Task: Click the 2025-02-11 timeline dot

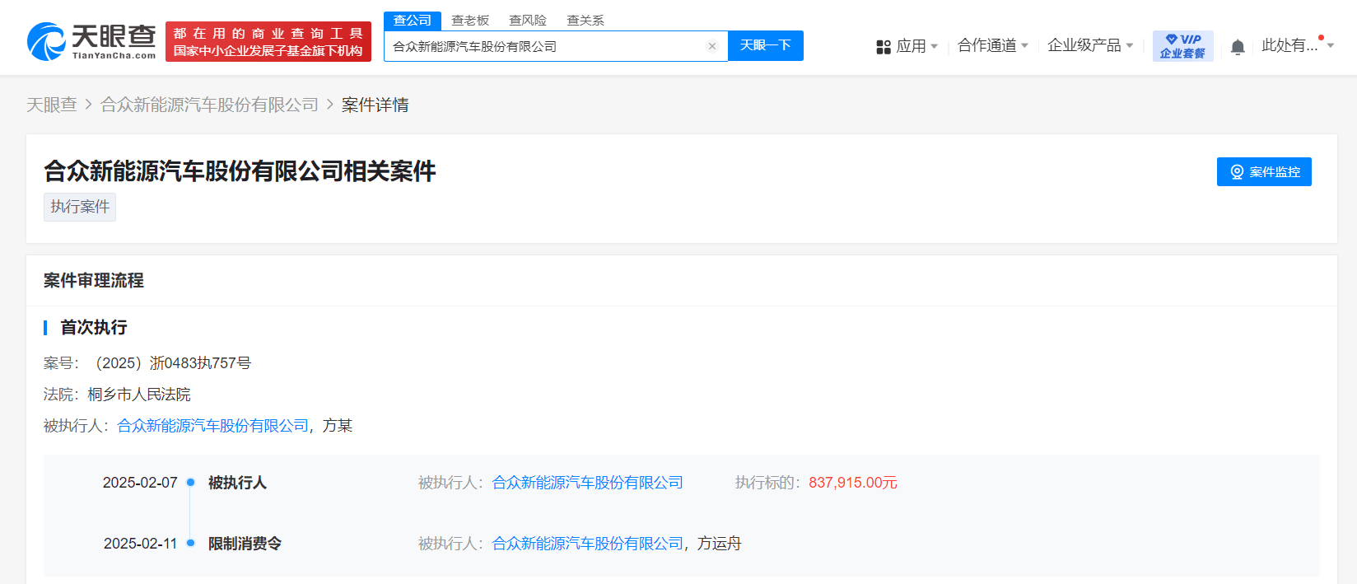Action: [x=190, y=544]
